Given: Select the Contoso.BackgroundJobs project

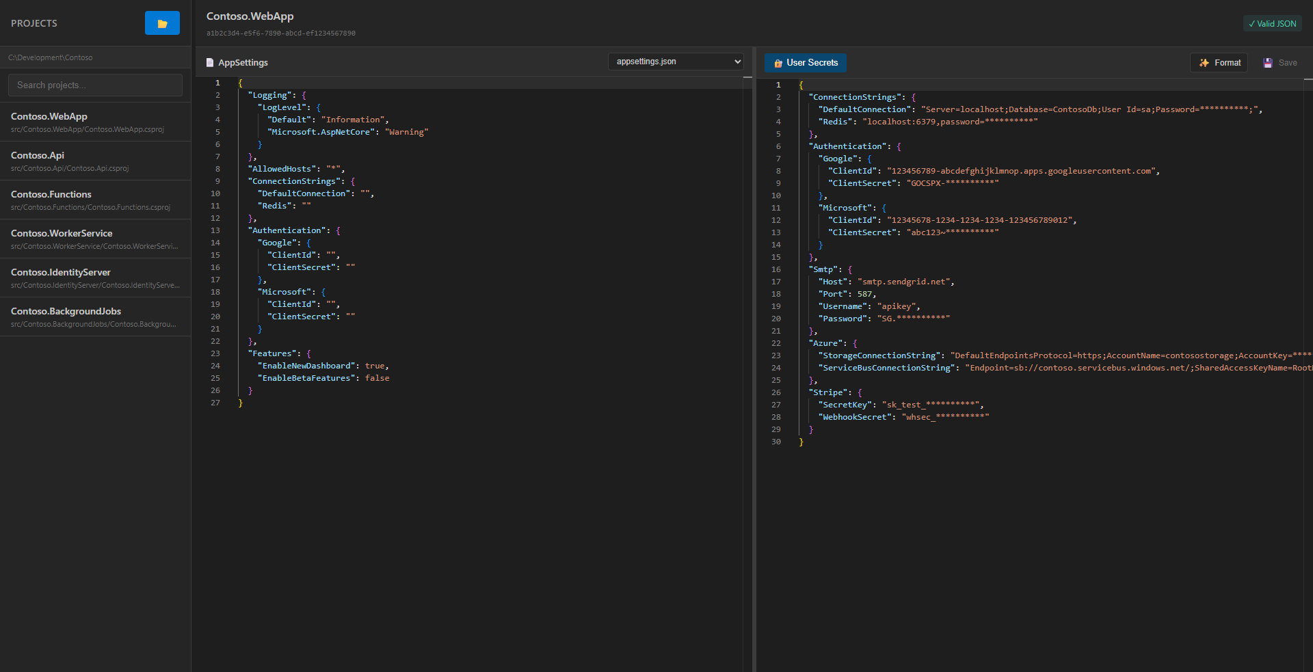Looking at the screenshot, I should click(x=95, y=317).
